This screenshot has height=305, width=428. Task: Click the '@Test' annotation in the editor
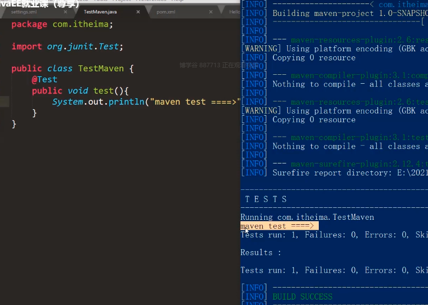pos(44,79)
